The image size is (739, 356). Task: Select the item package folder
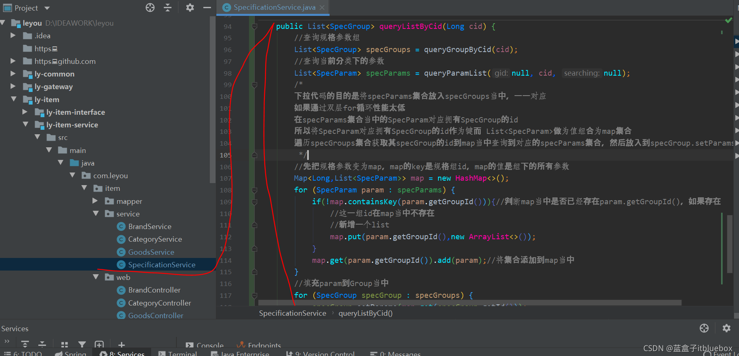click(x=112, y=188)
